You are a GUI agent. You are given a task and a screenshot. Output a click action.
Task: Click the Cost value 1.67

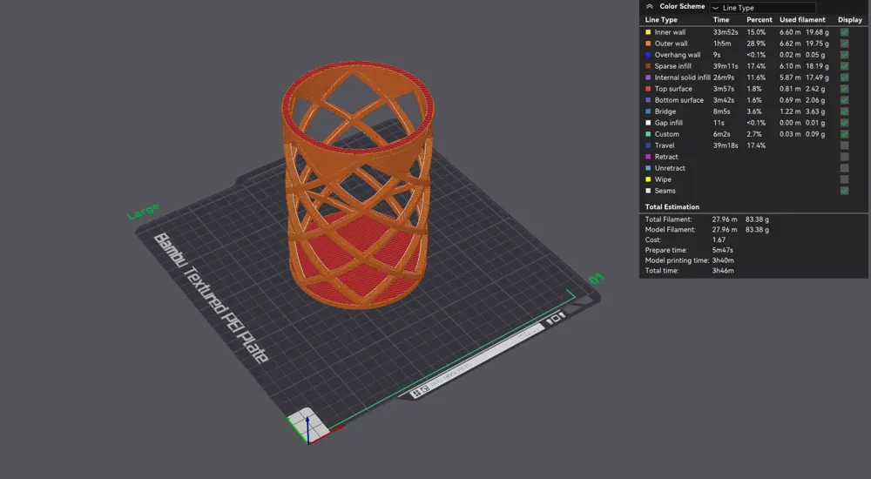719,240
